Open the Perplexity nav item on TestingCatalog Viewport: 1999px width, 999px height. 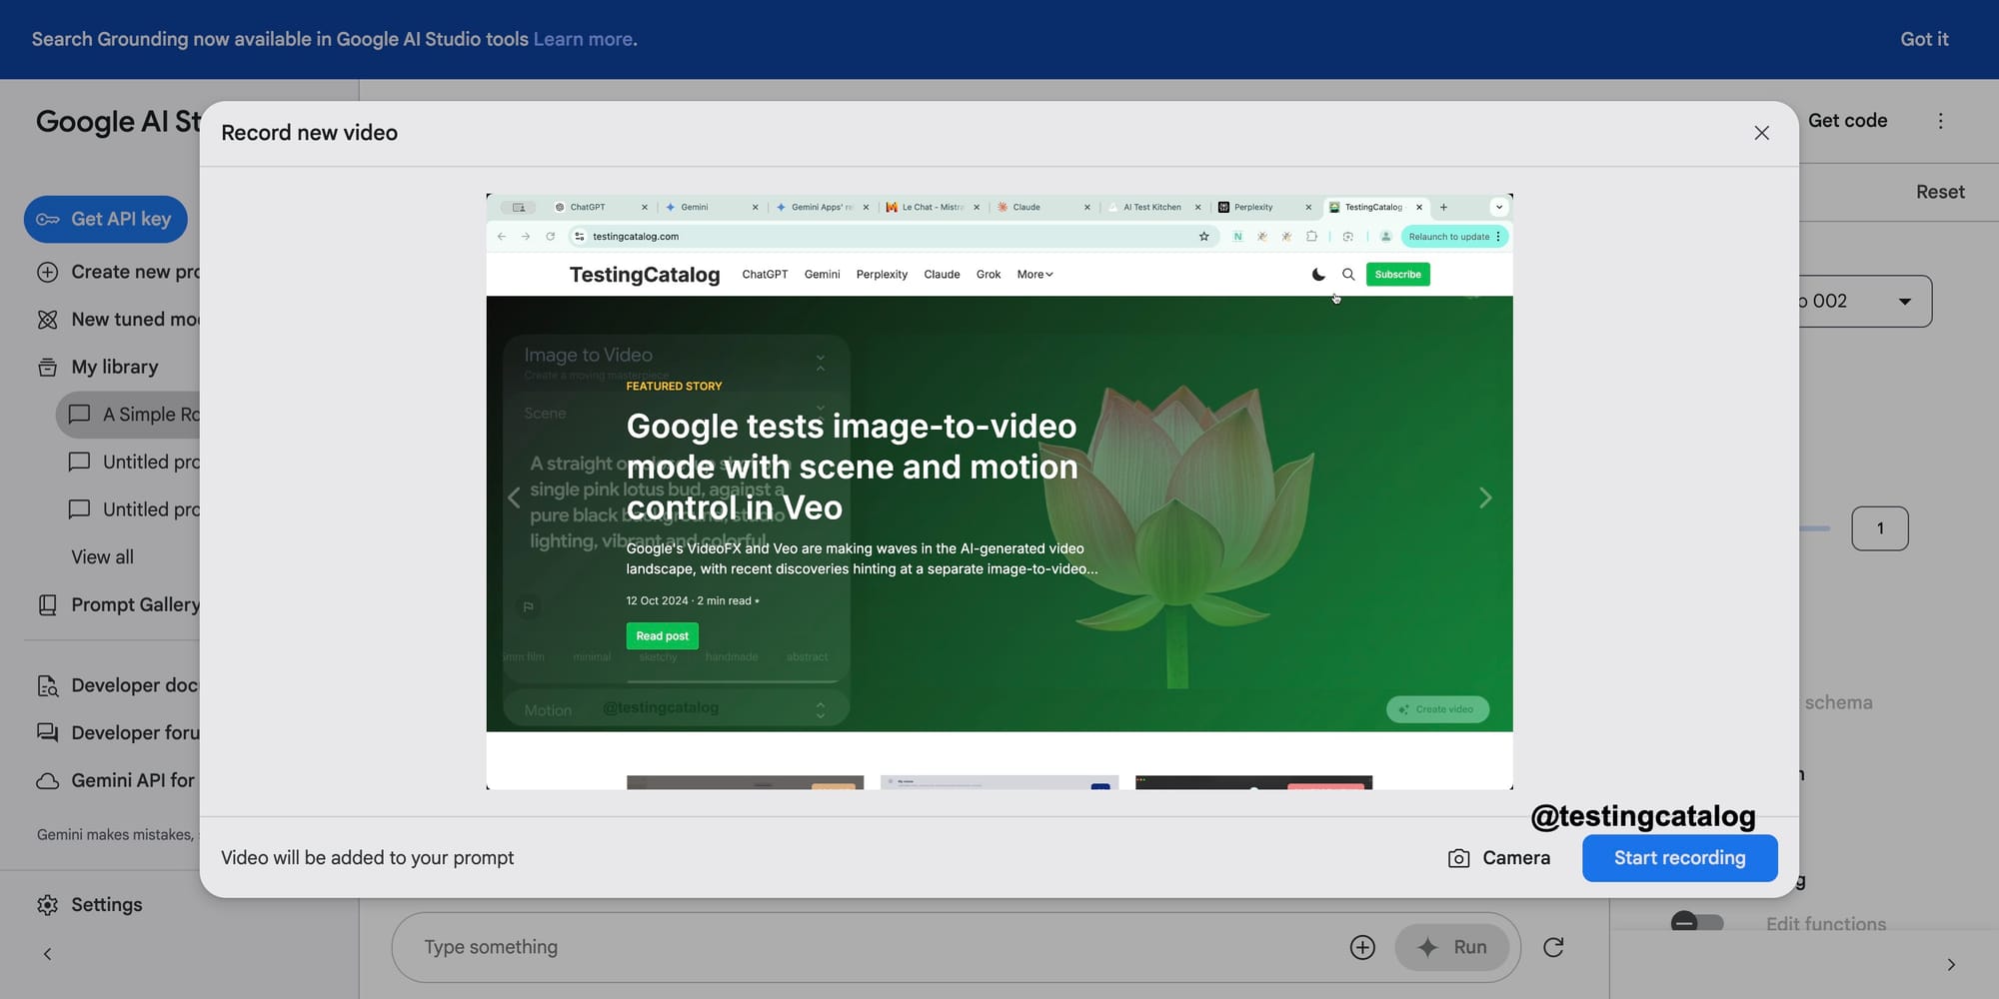point(882,274)
